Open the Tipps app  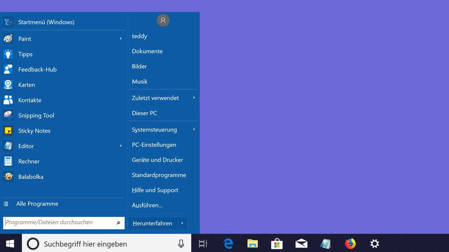click(x=25, y=54)
